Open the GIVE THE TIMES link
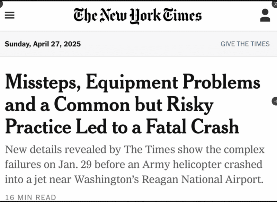 (x=245, y=44)
